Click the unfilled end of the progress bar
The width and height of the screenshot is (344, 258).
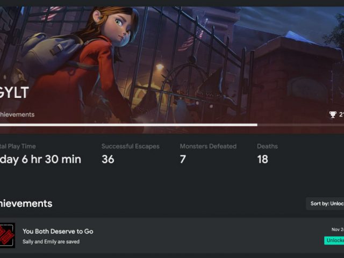(x=300, y=125)
